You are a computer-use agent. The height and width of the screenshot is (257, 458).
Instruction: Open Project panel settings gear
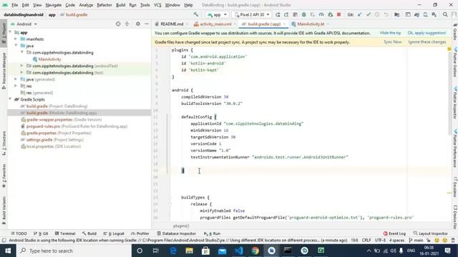[138, 24]
